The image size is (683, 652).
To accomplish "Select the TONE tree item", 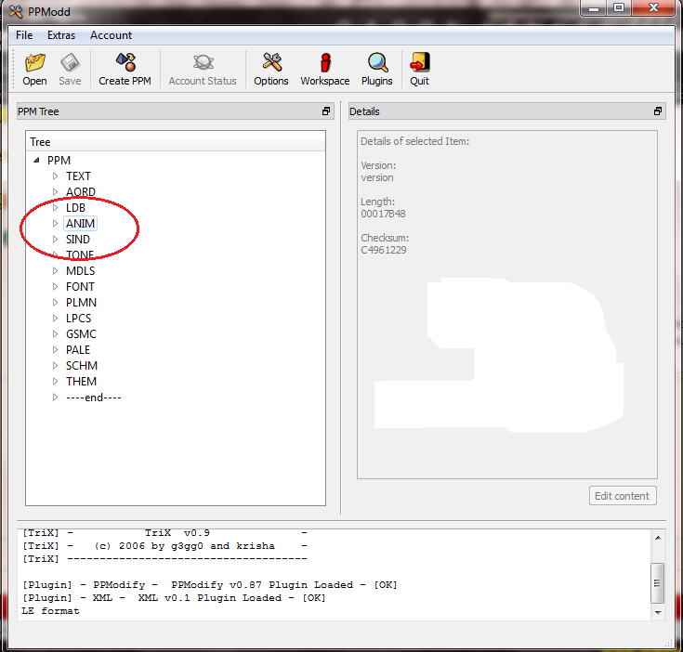I will (80, 255).
